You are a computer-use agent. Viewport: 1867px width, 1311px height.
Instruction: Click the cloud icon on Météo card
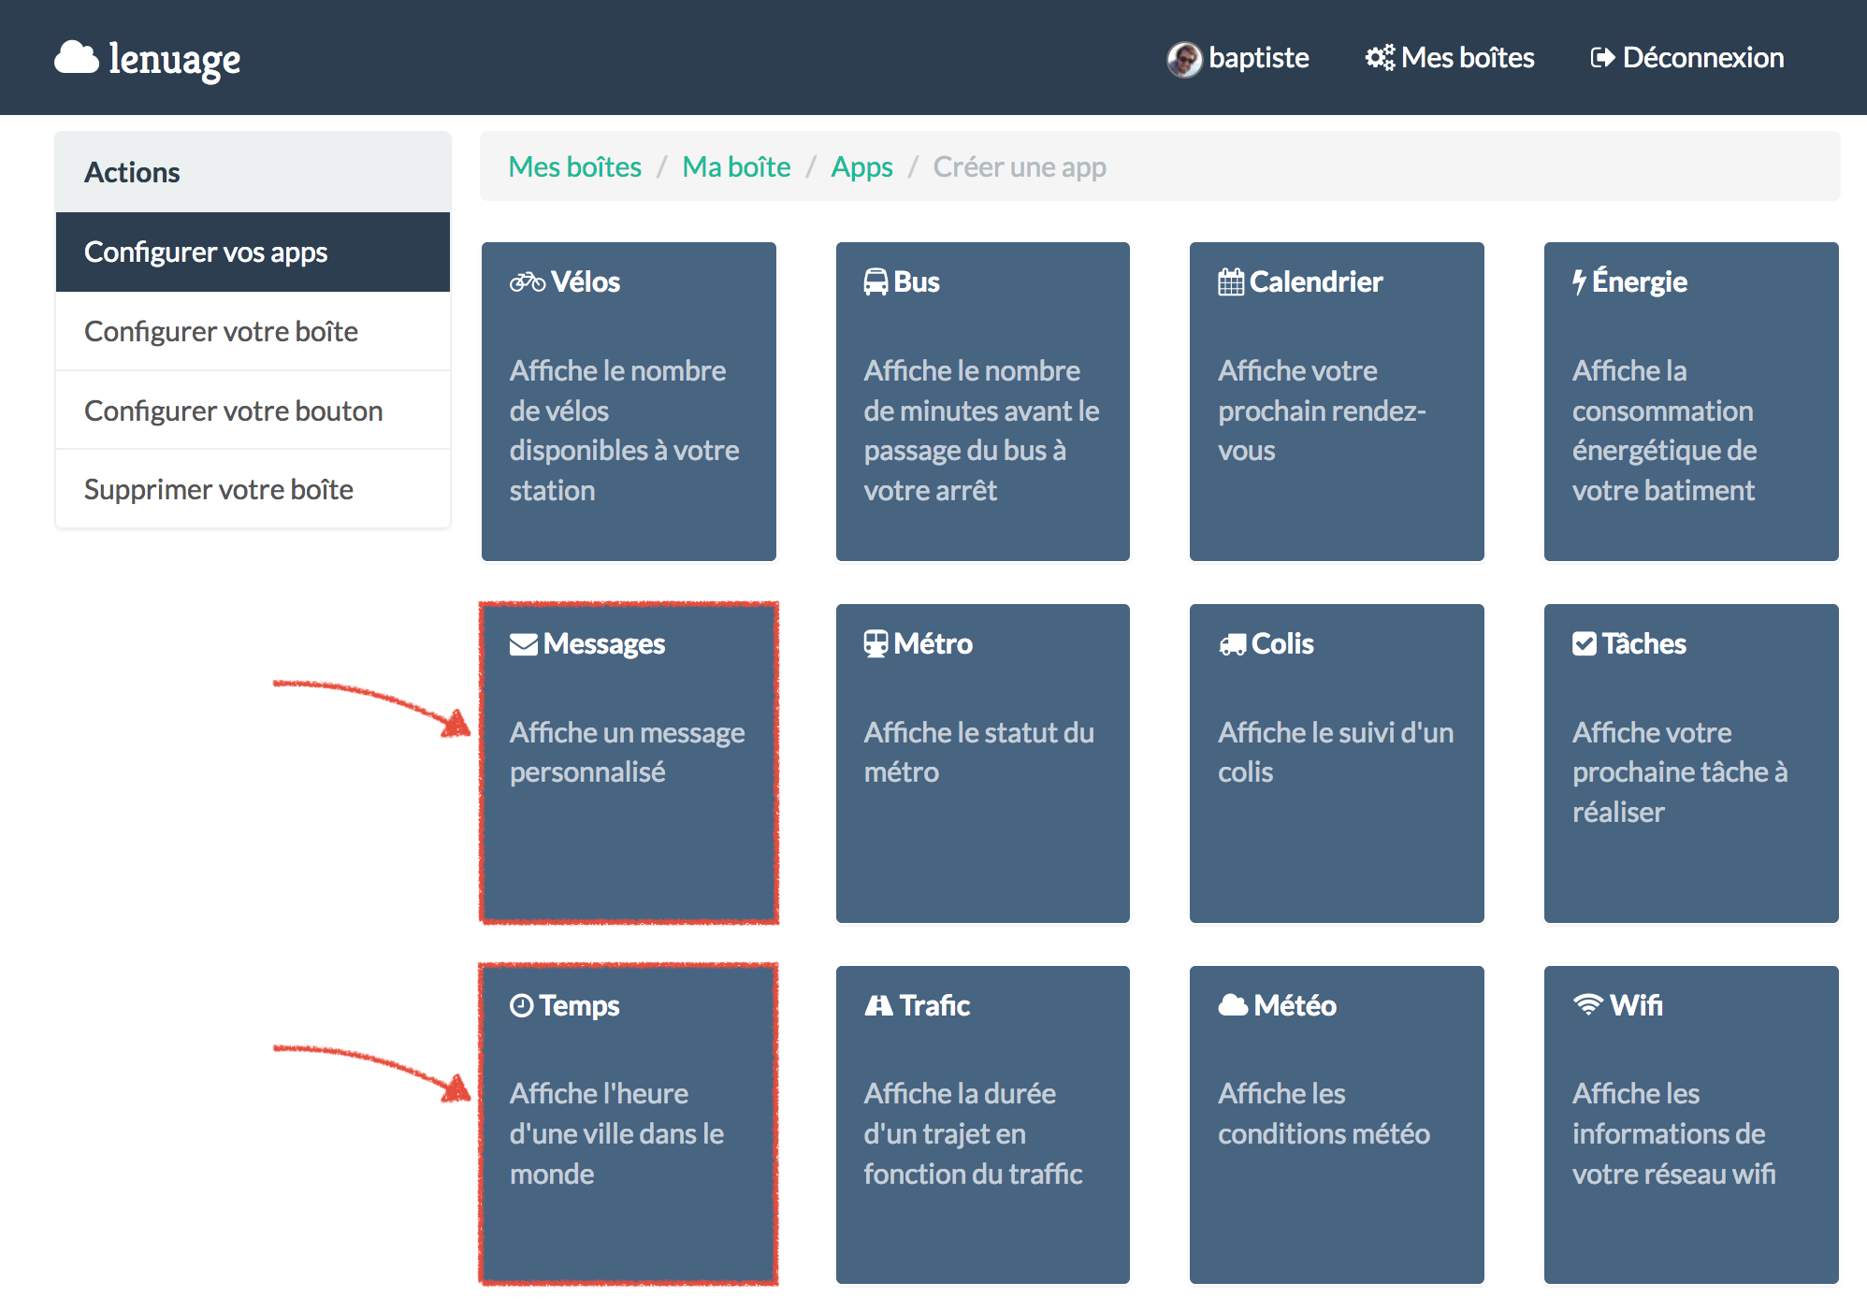[x=1233, y=1005]
